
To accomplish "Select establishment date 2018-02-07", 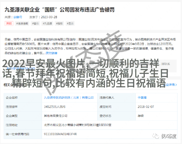I will pos(146,107).
